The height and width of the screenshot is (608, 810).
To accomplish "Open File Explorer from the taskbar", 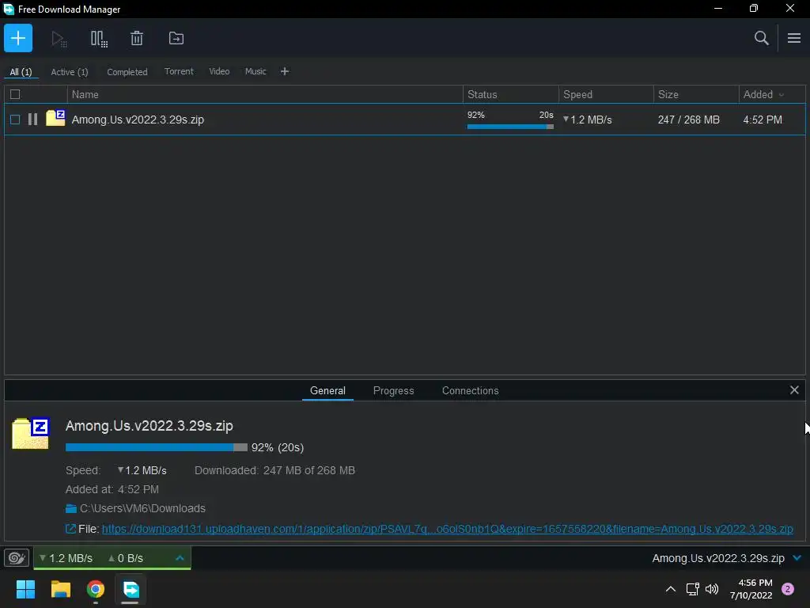I will tap(61, 589).
